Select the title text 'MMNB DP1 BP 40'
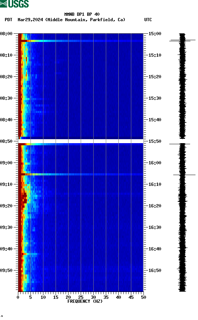198x320 pixels. click(x=82, y=14)
